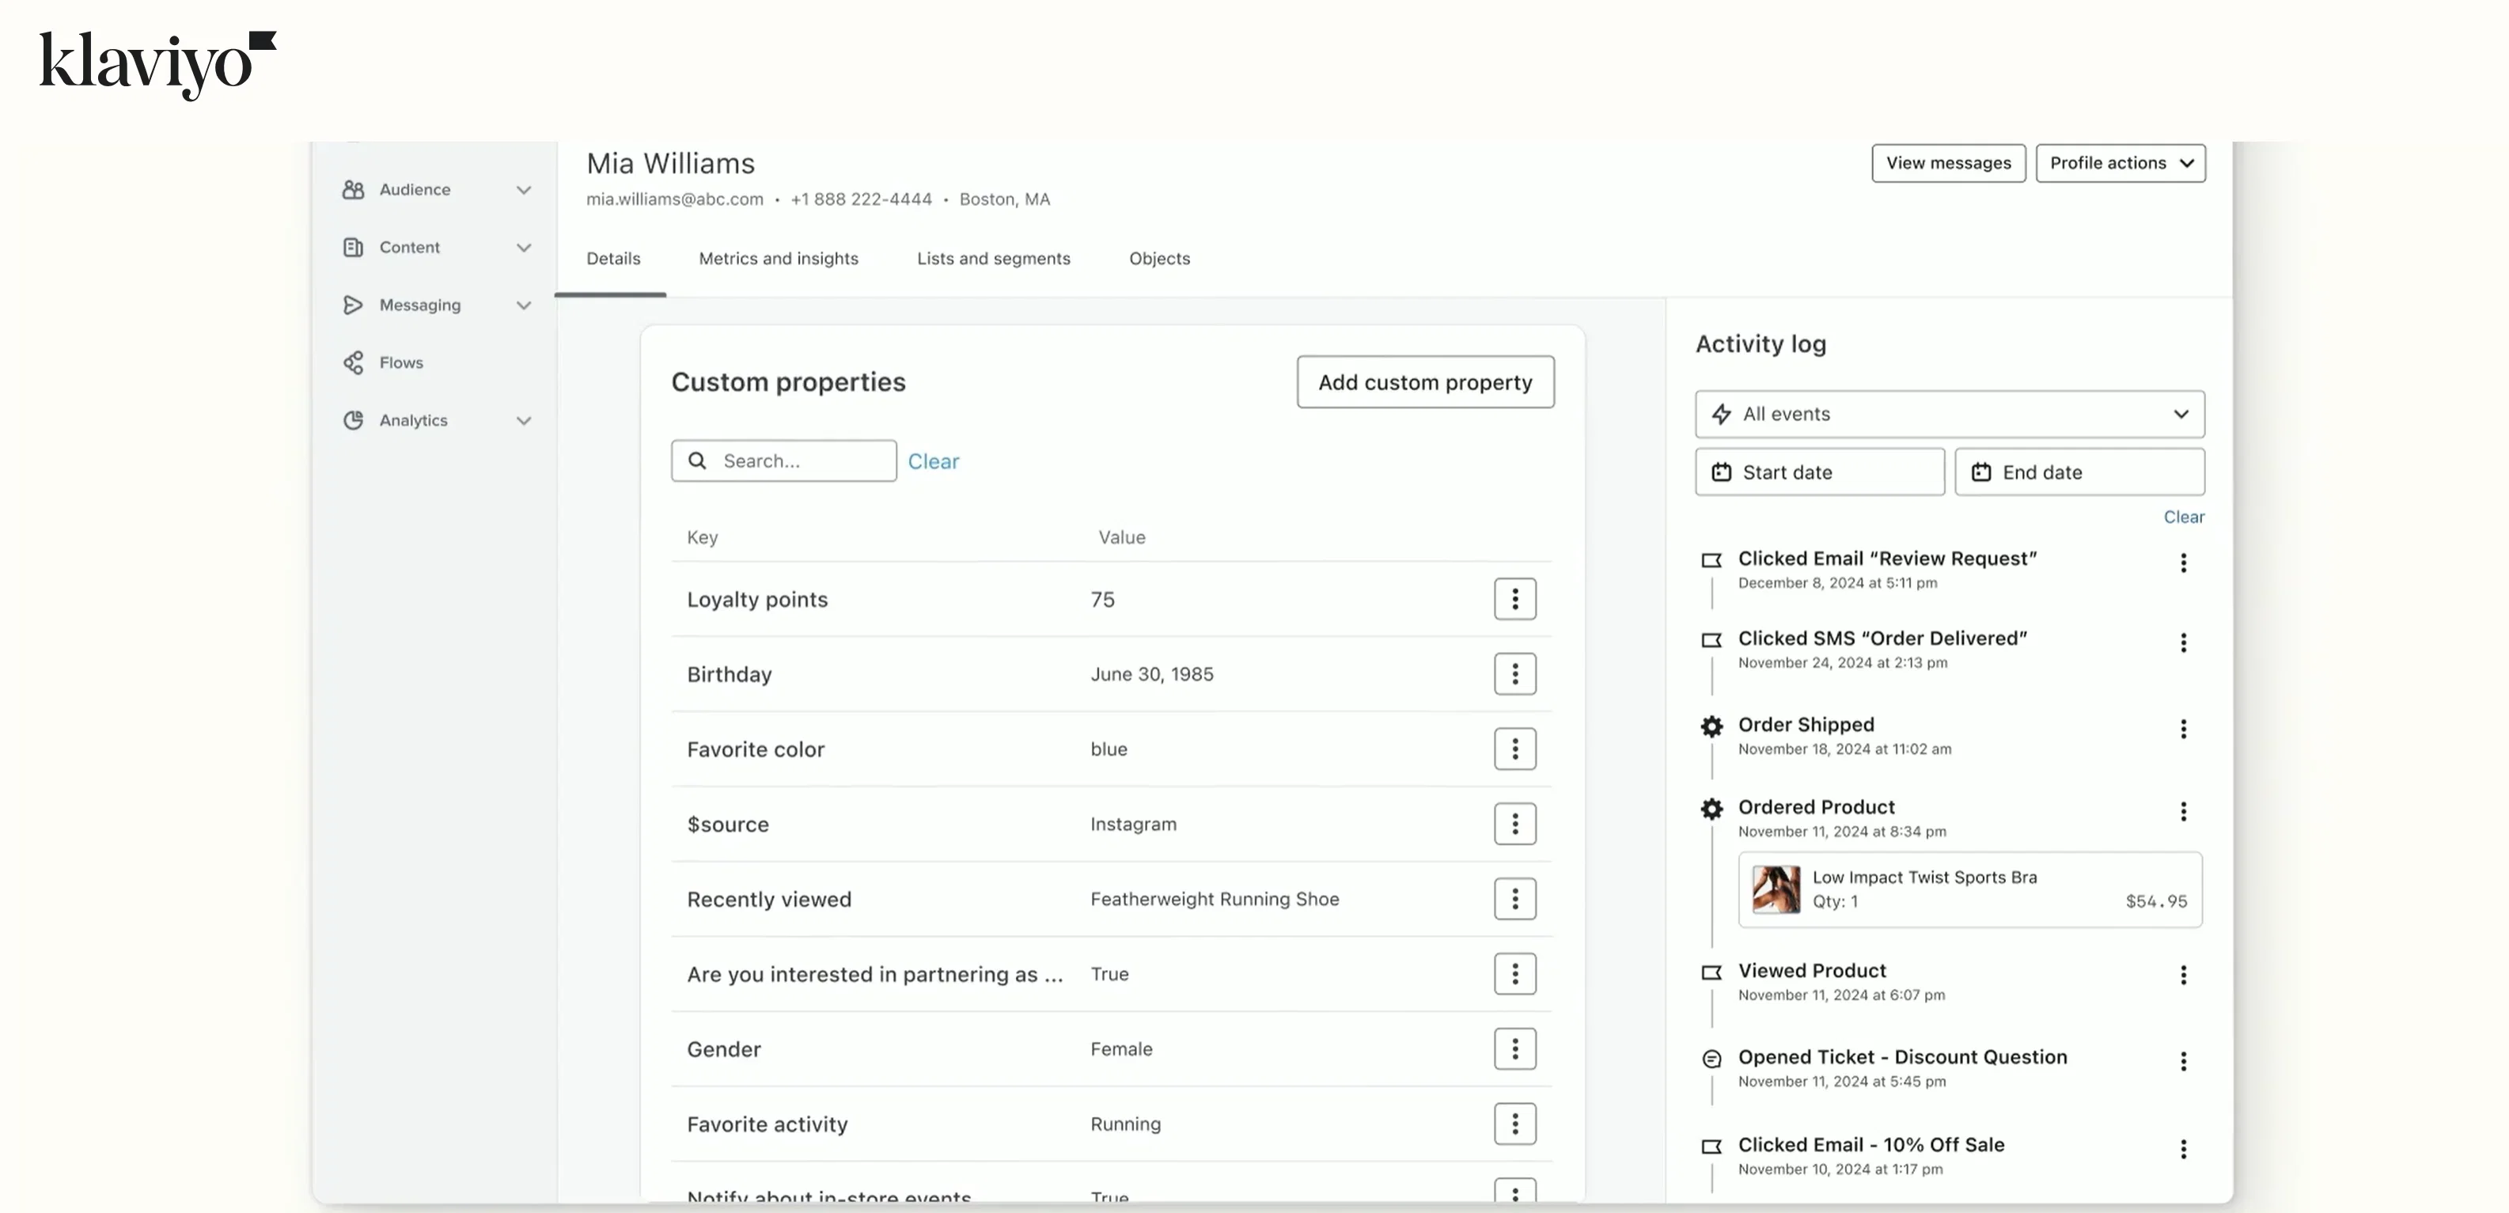
Task: Click the Flows icon in sidebar
Action: [353, 362]
